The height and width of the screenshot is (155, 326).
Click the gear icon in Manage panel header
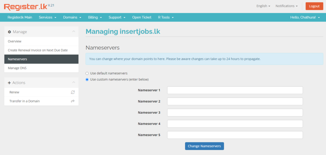point(9,32)
